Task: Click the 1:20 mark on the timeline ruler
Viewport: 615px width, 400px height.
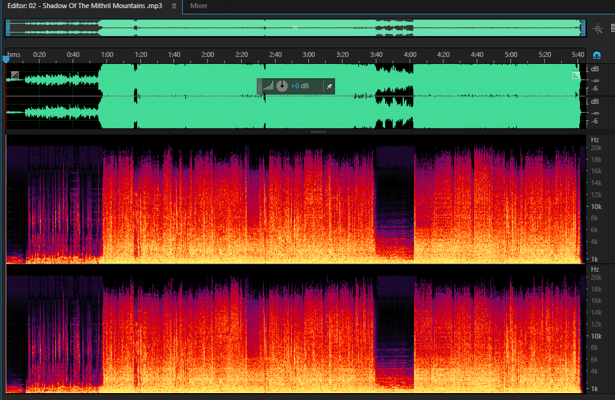Action: click(141, 54)
